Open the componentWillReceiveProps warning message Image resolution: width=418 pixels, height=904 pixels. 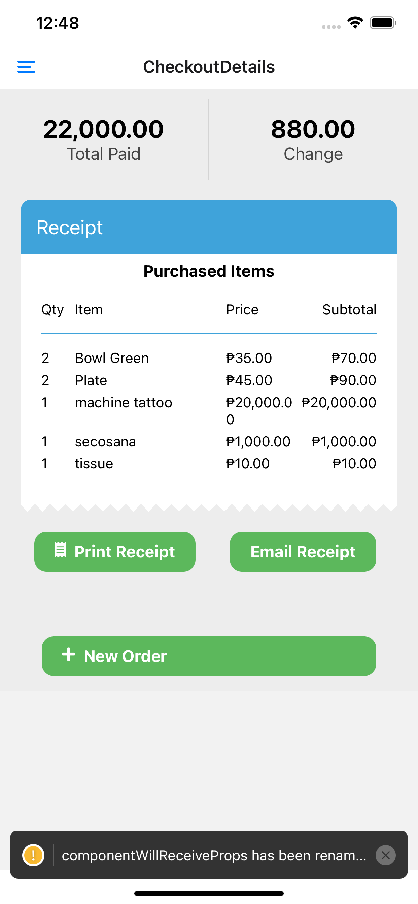[x=214, y=855]
